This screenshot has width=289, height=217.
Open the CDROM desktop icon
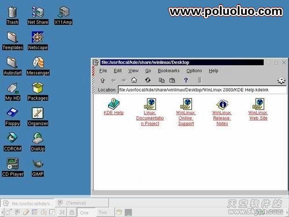pos(13,142)
